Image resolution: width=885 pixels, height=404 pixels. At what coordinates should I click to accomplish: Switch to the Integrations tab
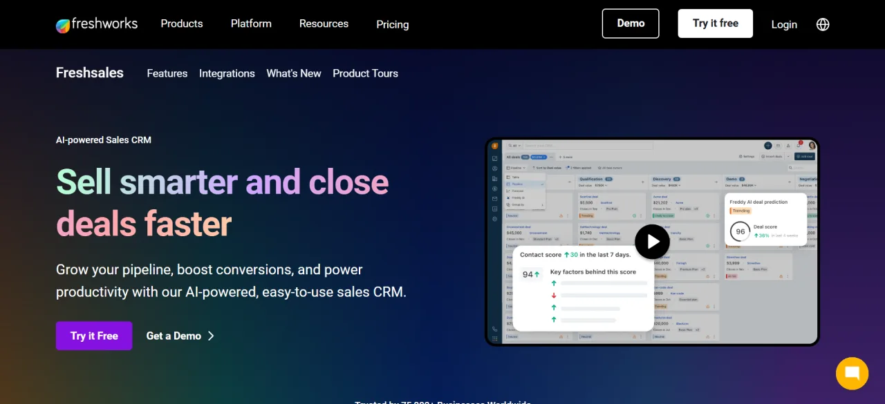227,73
